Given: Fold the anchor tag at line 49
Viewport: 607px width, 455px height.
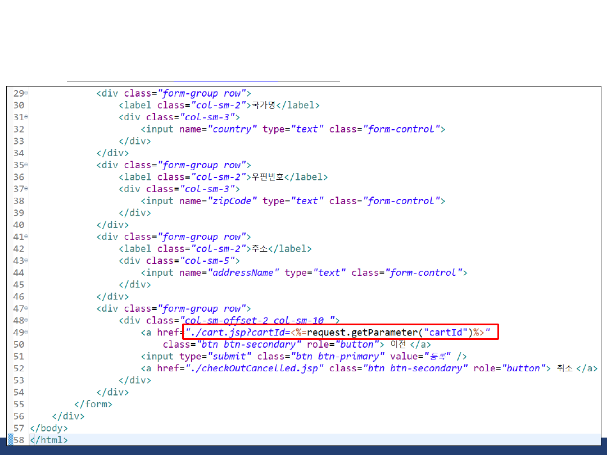Looking at the screenshot, I should coord(26,333).
